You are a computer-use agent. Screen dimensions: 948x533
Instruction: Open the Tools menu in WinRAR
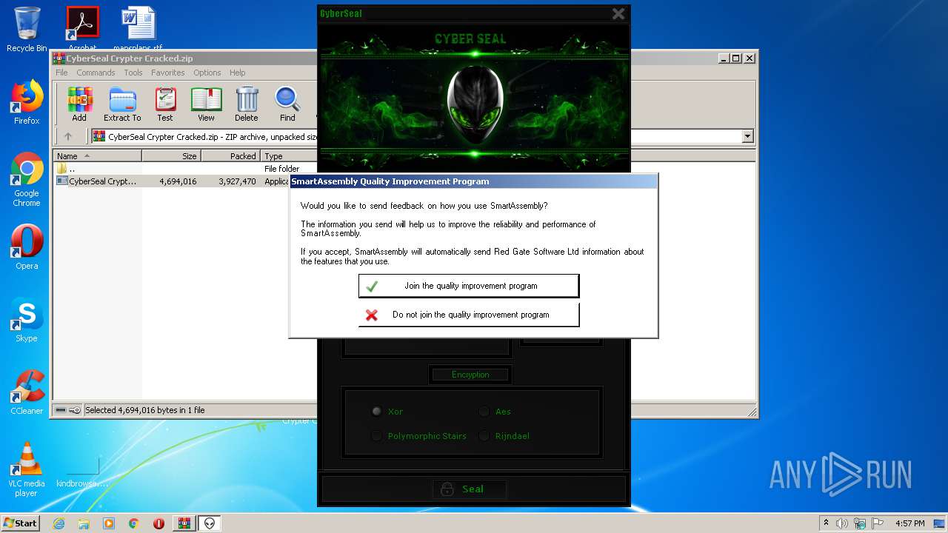(133, 73)
